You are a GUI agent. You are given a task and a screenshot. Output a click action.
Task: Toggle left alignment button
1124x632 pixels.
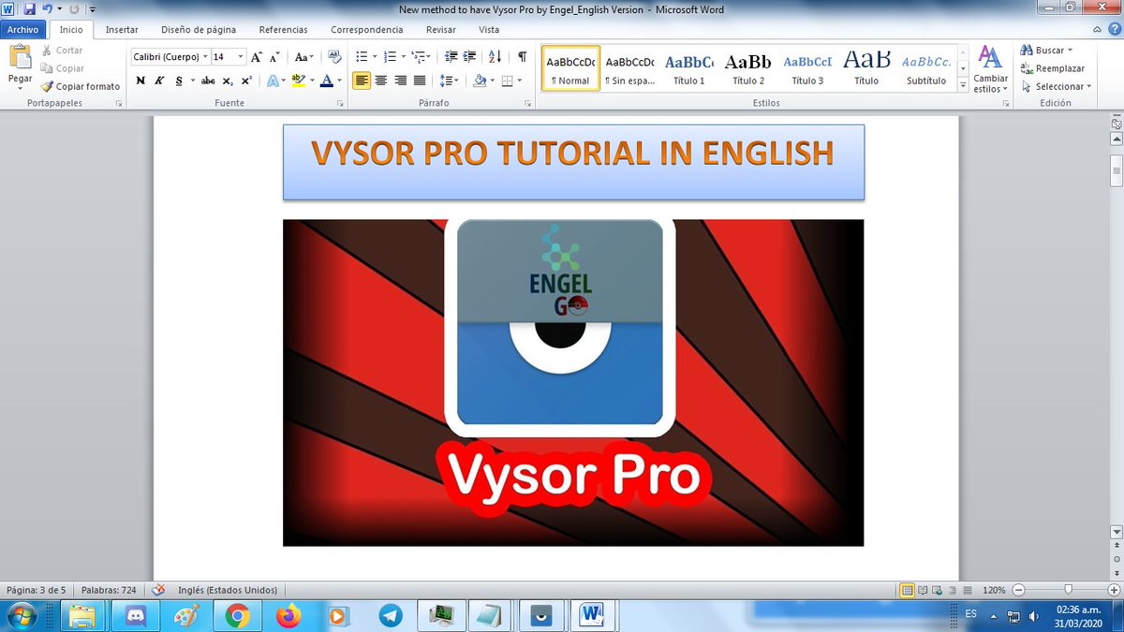click(x=362, y=81)
